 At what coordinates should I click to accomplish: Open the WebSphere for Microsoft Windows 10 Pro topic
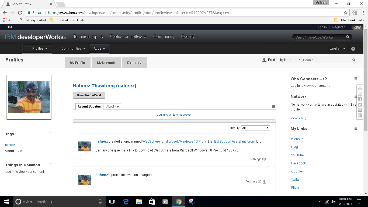[173, 142]
